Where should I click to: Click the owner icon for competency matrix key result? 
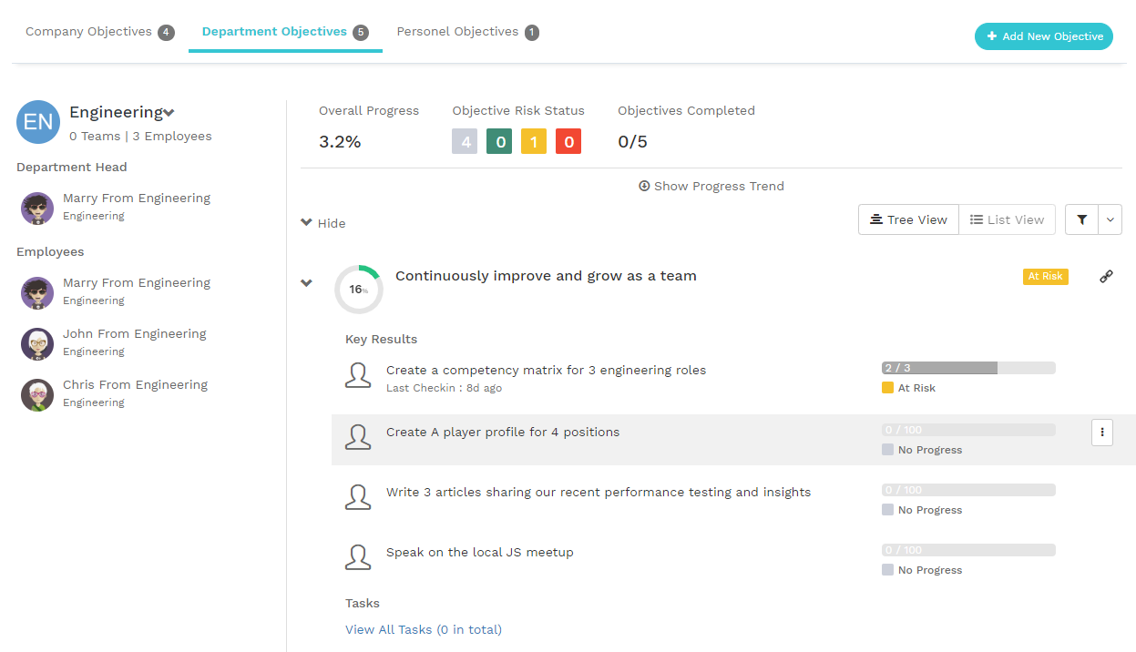358,376
